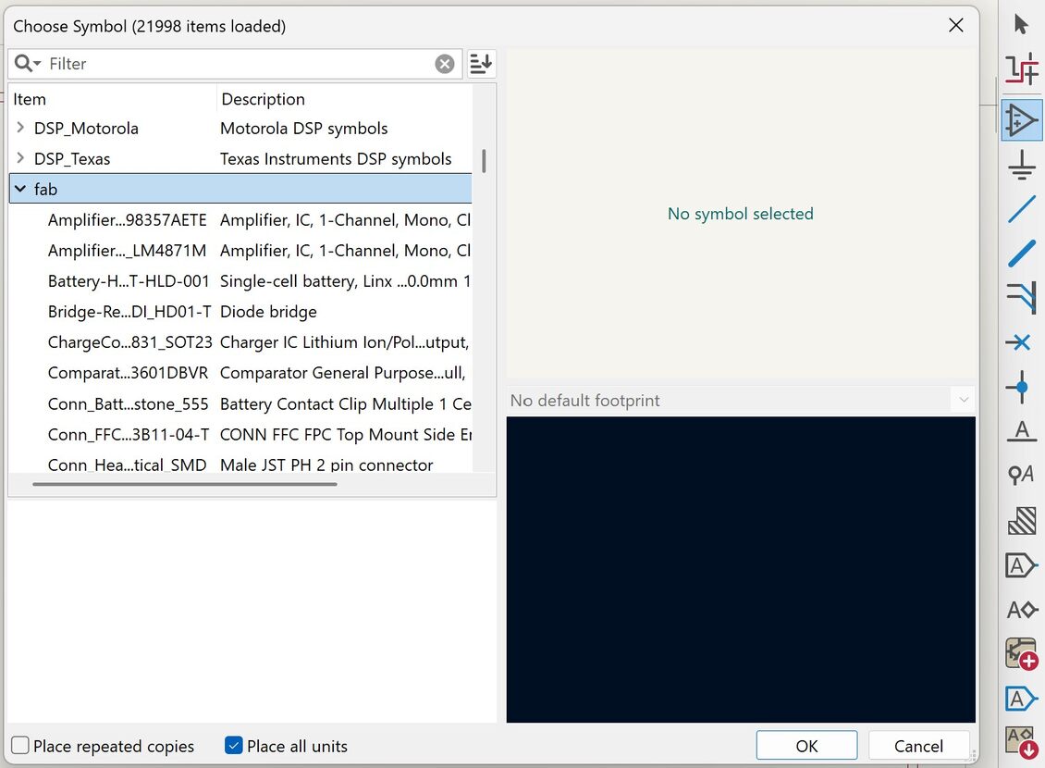Click the 'Diode bridge' description text

268,312
